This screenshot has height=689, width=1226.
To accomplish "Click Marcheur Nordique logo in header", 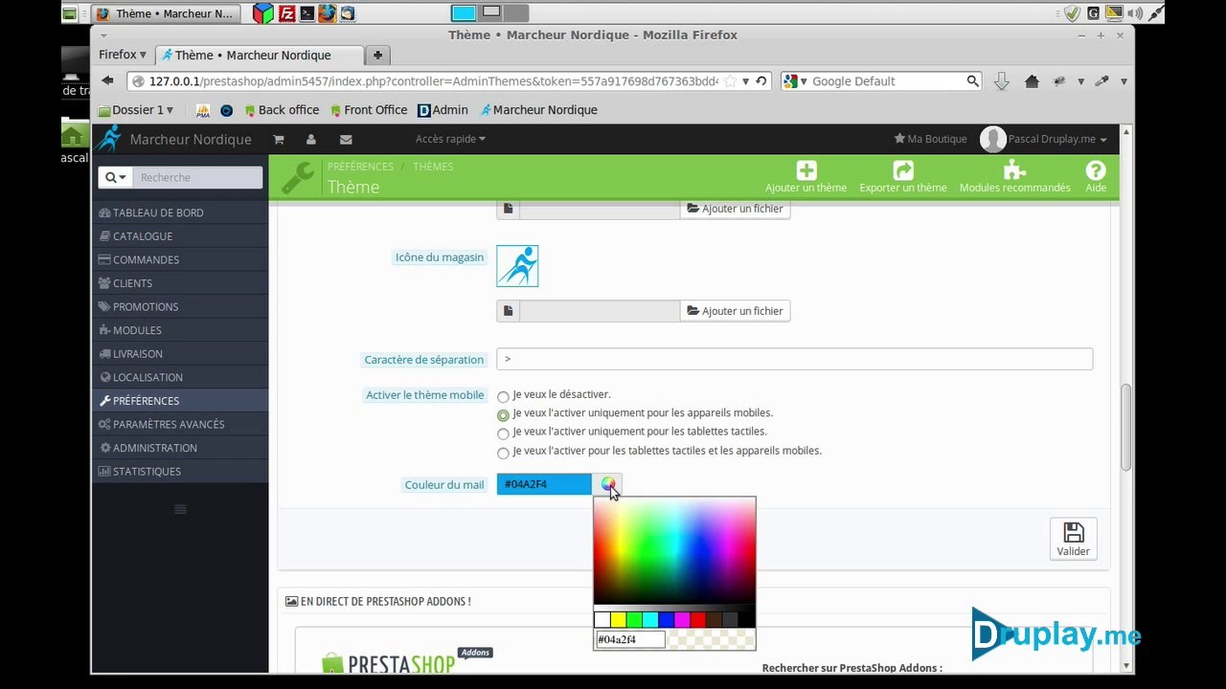I will click(x=107, y=139).
